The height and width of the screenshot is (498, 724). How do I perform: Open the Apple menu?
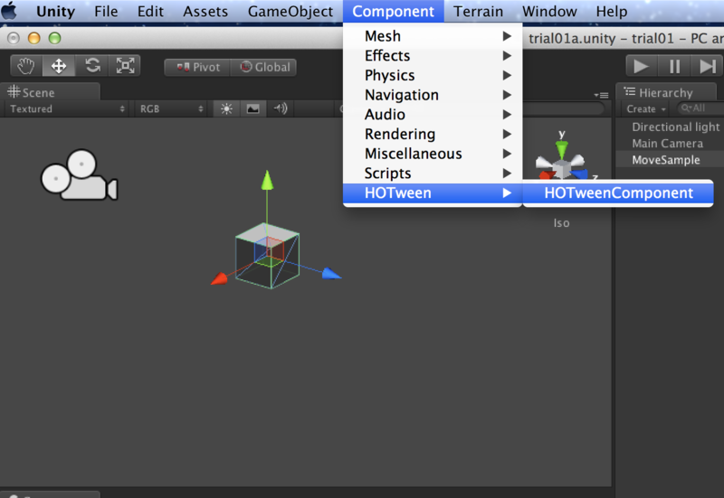(x=10, y=11)
